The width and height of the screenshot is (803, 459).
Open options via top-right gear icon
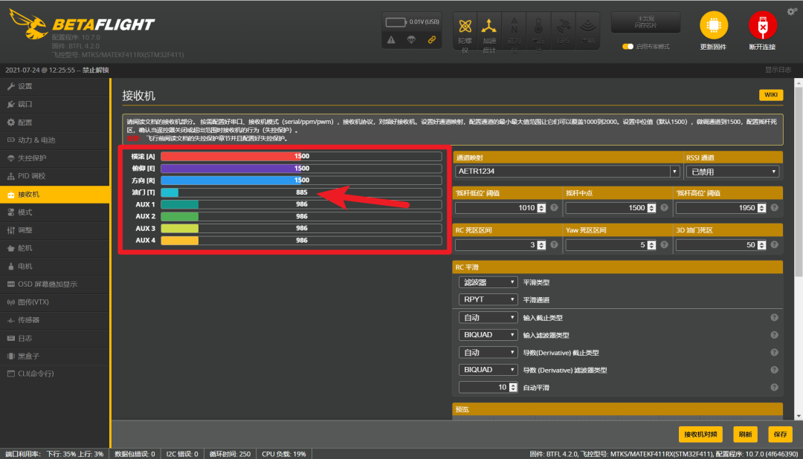[x=792, y=11]
